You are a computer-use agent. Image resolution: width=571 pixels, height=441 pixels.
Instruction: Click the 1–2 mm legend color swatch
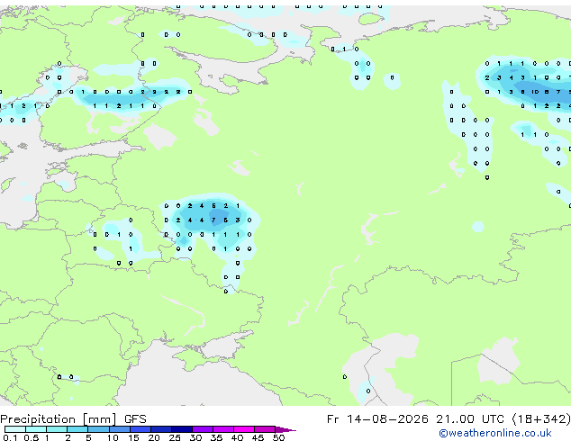pyautogui.click(x=57, y=429)
